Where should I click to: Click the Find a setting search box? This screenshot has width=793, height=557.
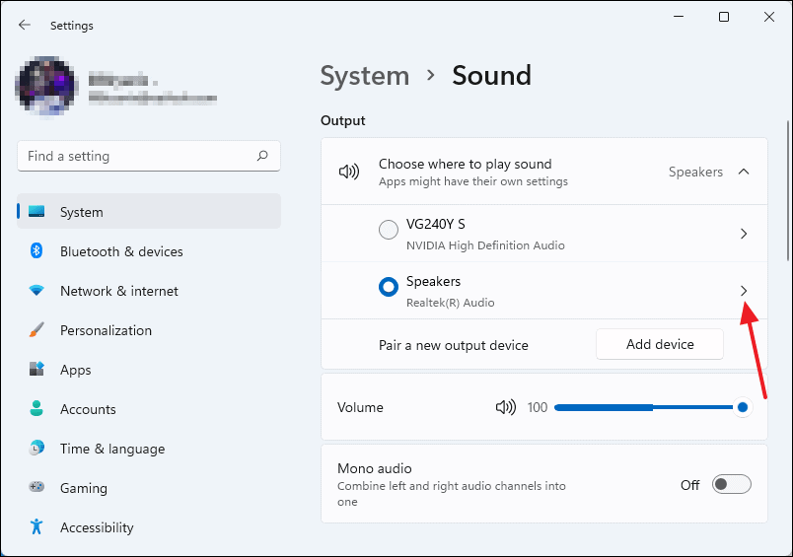coord(138,156)
